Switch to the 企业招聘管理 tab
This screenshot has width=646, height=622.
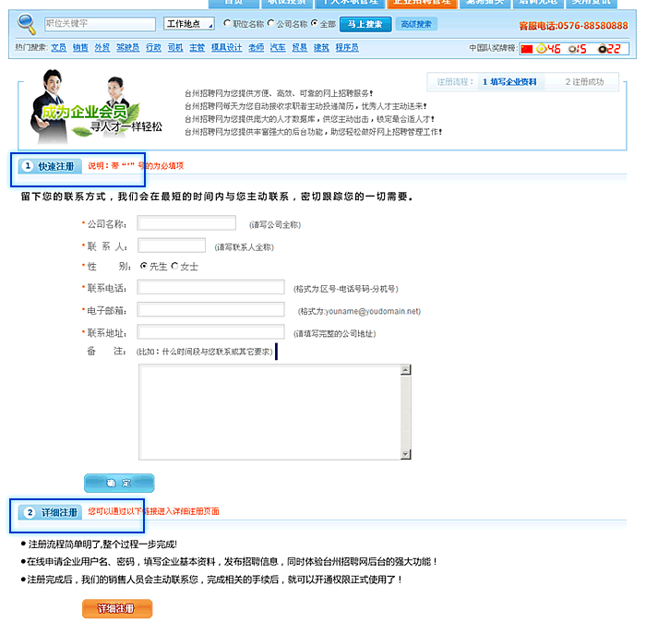click(x=420, y=3)
